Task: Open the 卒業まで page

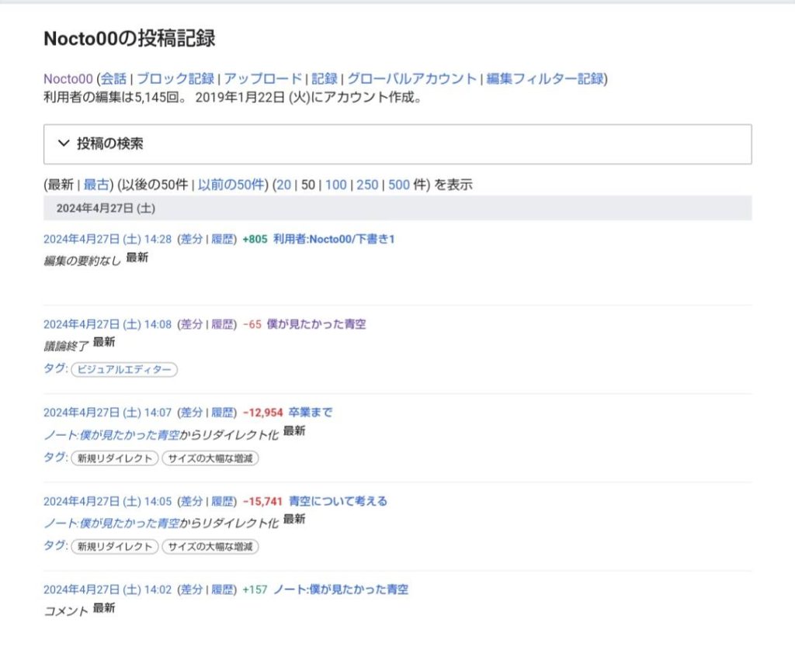Action: [311, 413]
